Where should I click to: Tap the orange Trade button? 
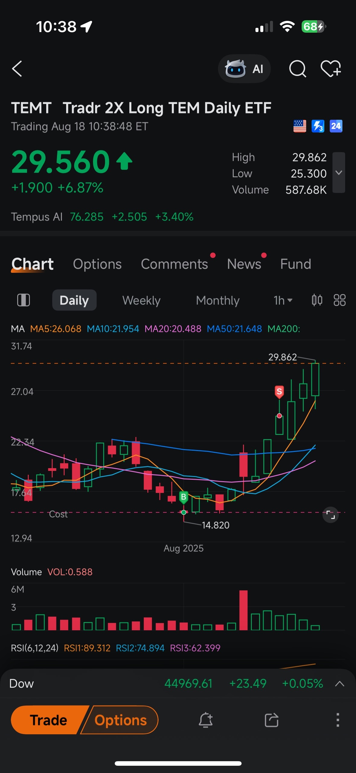(48, 720)
